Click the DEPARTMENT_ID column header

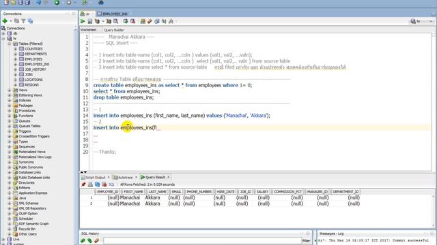346,192
